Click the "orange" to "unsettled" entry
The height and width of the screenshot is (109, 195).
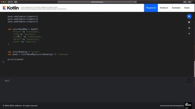click(27, 37)
